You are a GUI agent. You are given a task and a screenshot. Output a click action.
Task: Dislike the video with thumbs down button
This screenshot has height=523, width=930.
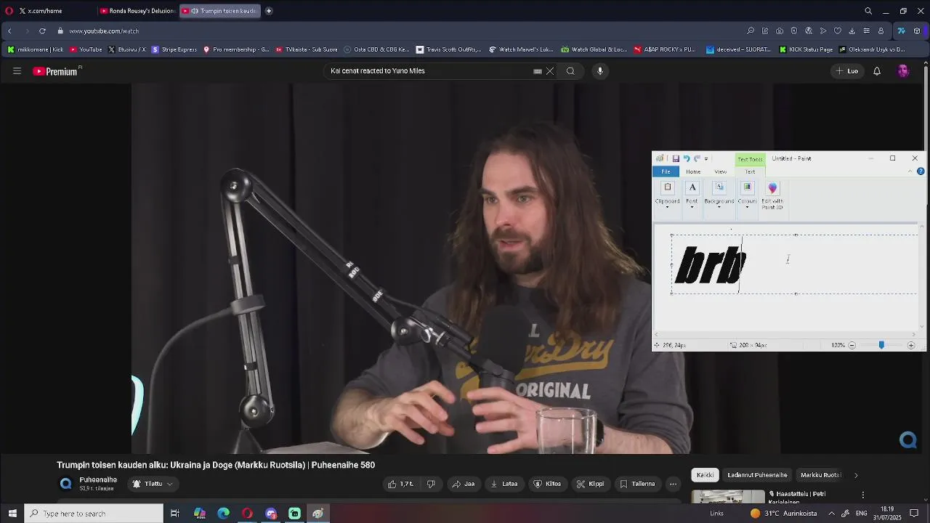point(431,484)
